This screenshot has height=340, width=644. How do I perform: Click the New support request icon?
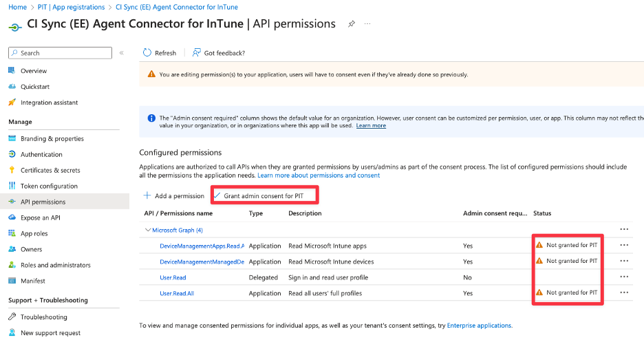(12, 332)
